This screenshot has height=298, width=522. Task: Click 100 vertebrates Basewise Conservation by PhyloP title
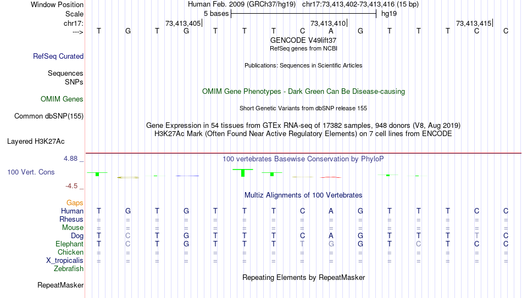pyautogui.click(x=303, y=159)
